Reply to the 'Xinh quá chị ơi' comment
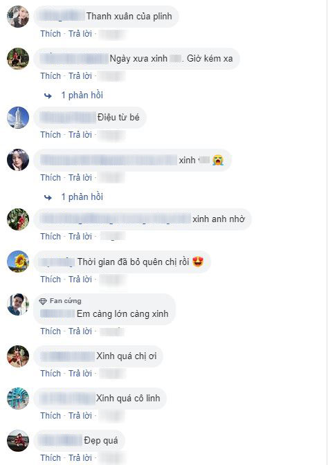328x465 pixels. click(x=80, y=374)
